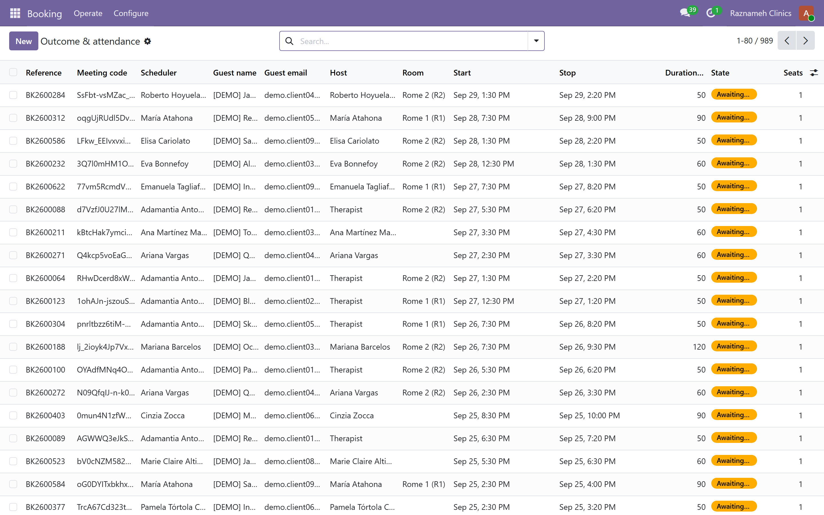Check the row BK2600312 checkbox
This screenshot has width=824, height=515.
(13, 118)
